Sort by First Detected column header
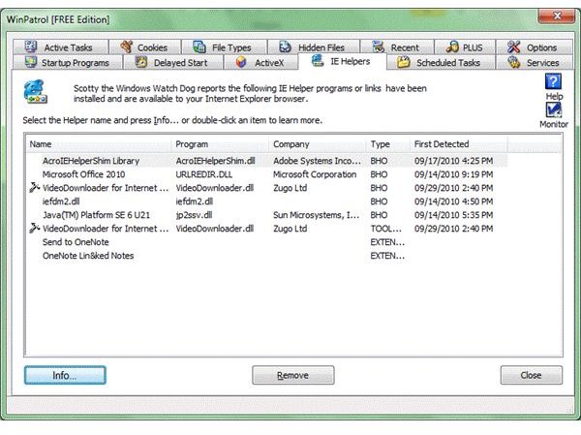 coord(459,144)
